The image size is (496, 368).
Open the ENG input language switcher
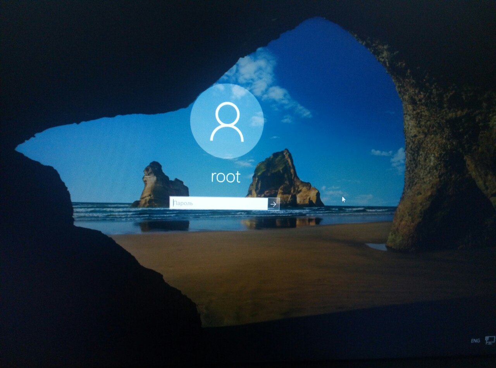tap(475, 340)
